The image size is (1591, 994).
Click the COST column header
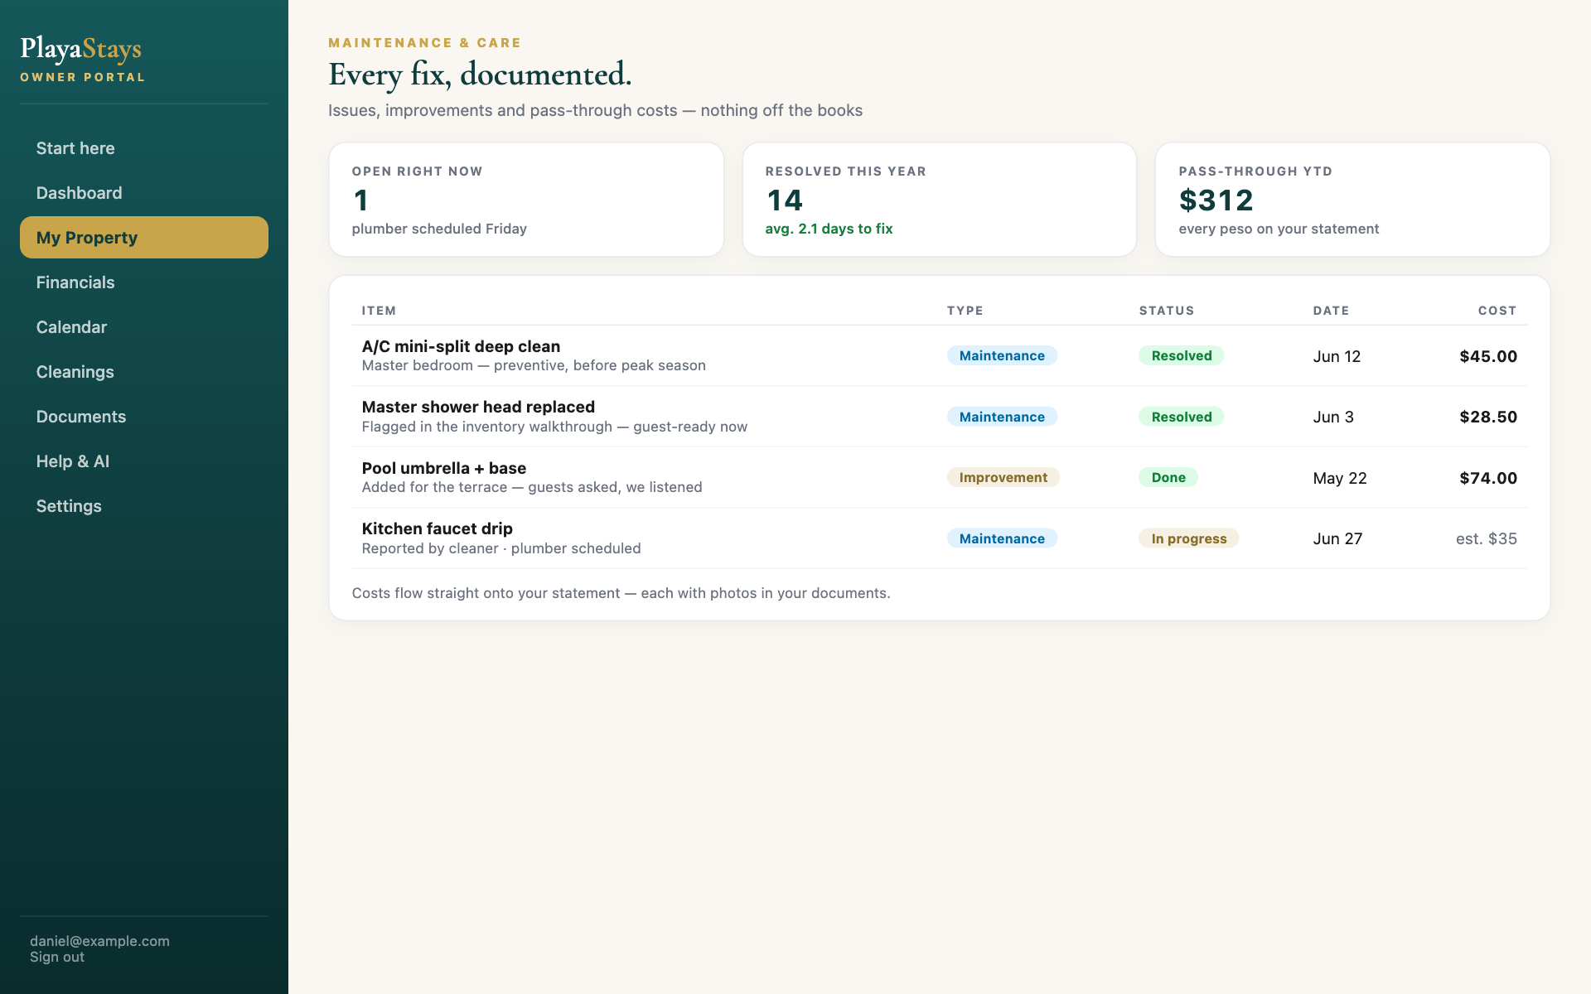1497,311
